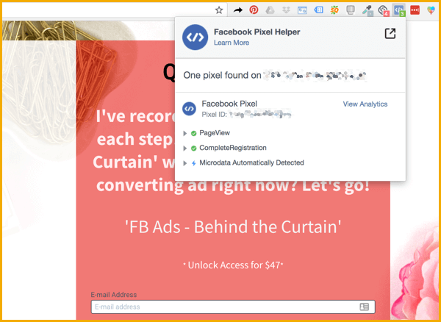Click the 'Facebook Pixel' heading text
Image resolution: width=441 pixels, height=322 pixels.
229,104
